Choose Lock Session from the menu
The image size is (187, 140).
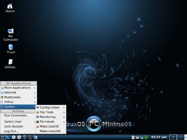coord(18,126)
